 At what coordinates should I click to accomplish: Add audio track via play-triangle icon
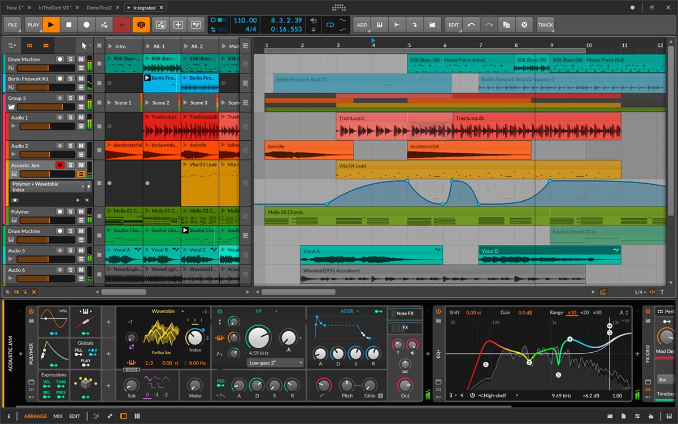click(397, 25)
